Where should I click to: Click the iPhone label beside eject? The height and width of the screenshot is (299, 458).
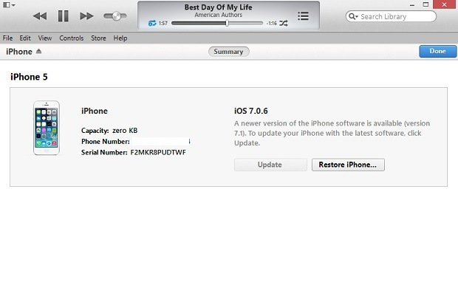(x=19, y=52)
